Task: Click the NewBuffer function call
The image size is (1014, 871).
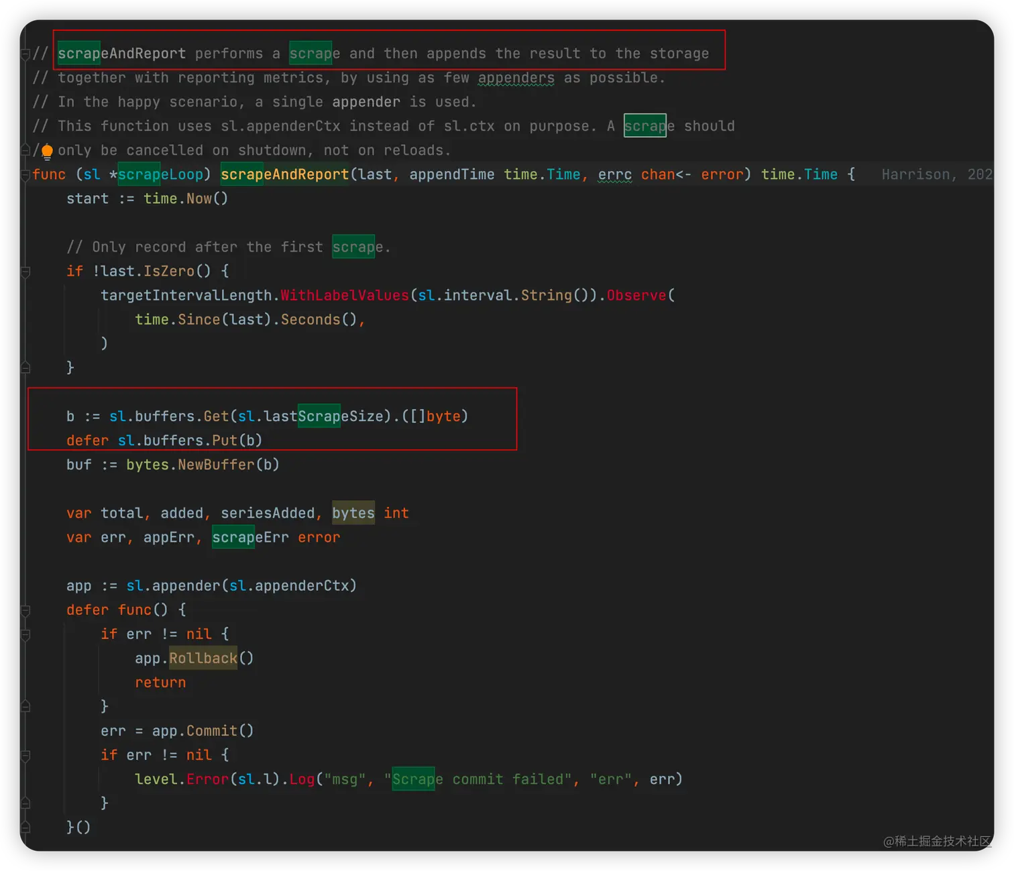Action: point(216,465)
